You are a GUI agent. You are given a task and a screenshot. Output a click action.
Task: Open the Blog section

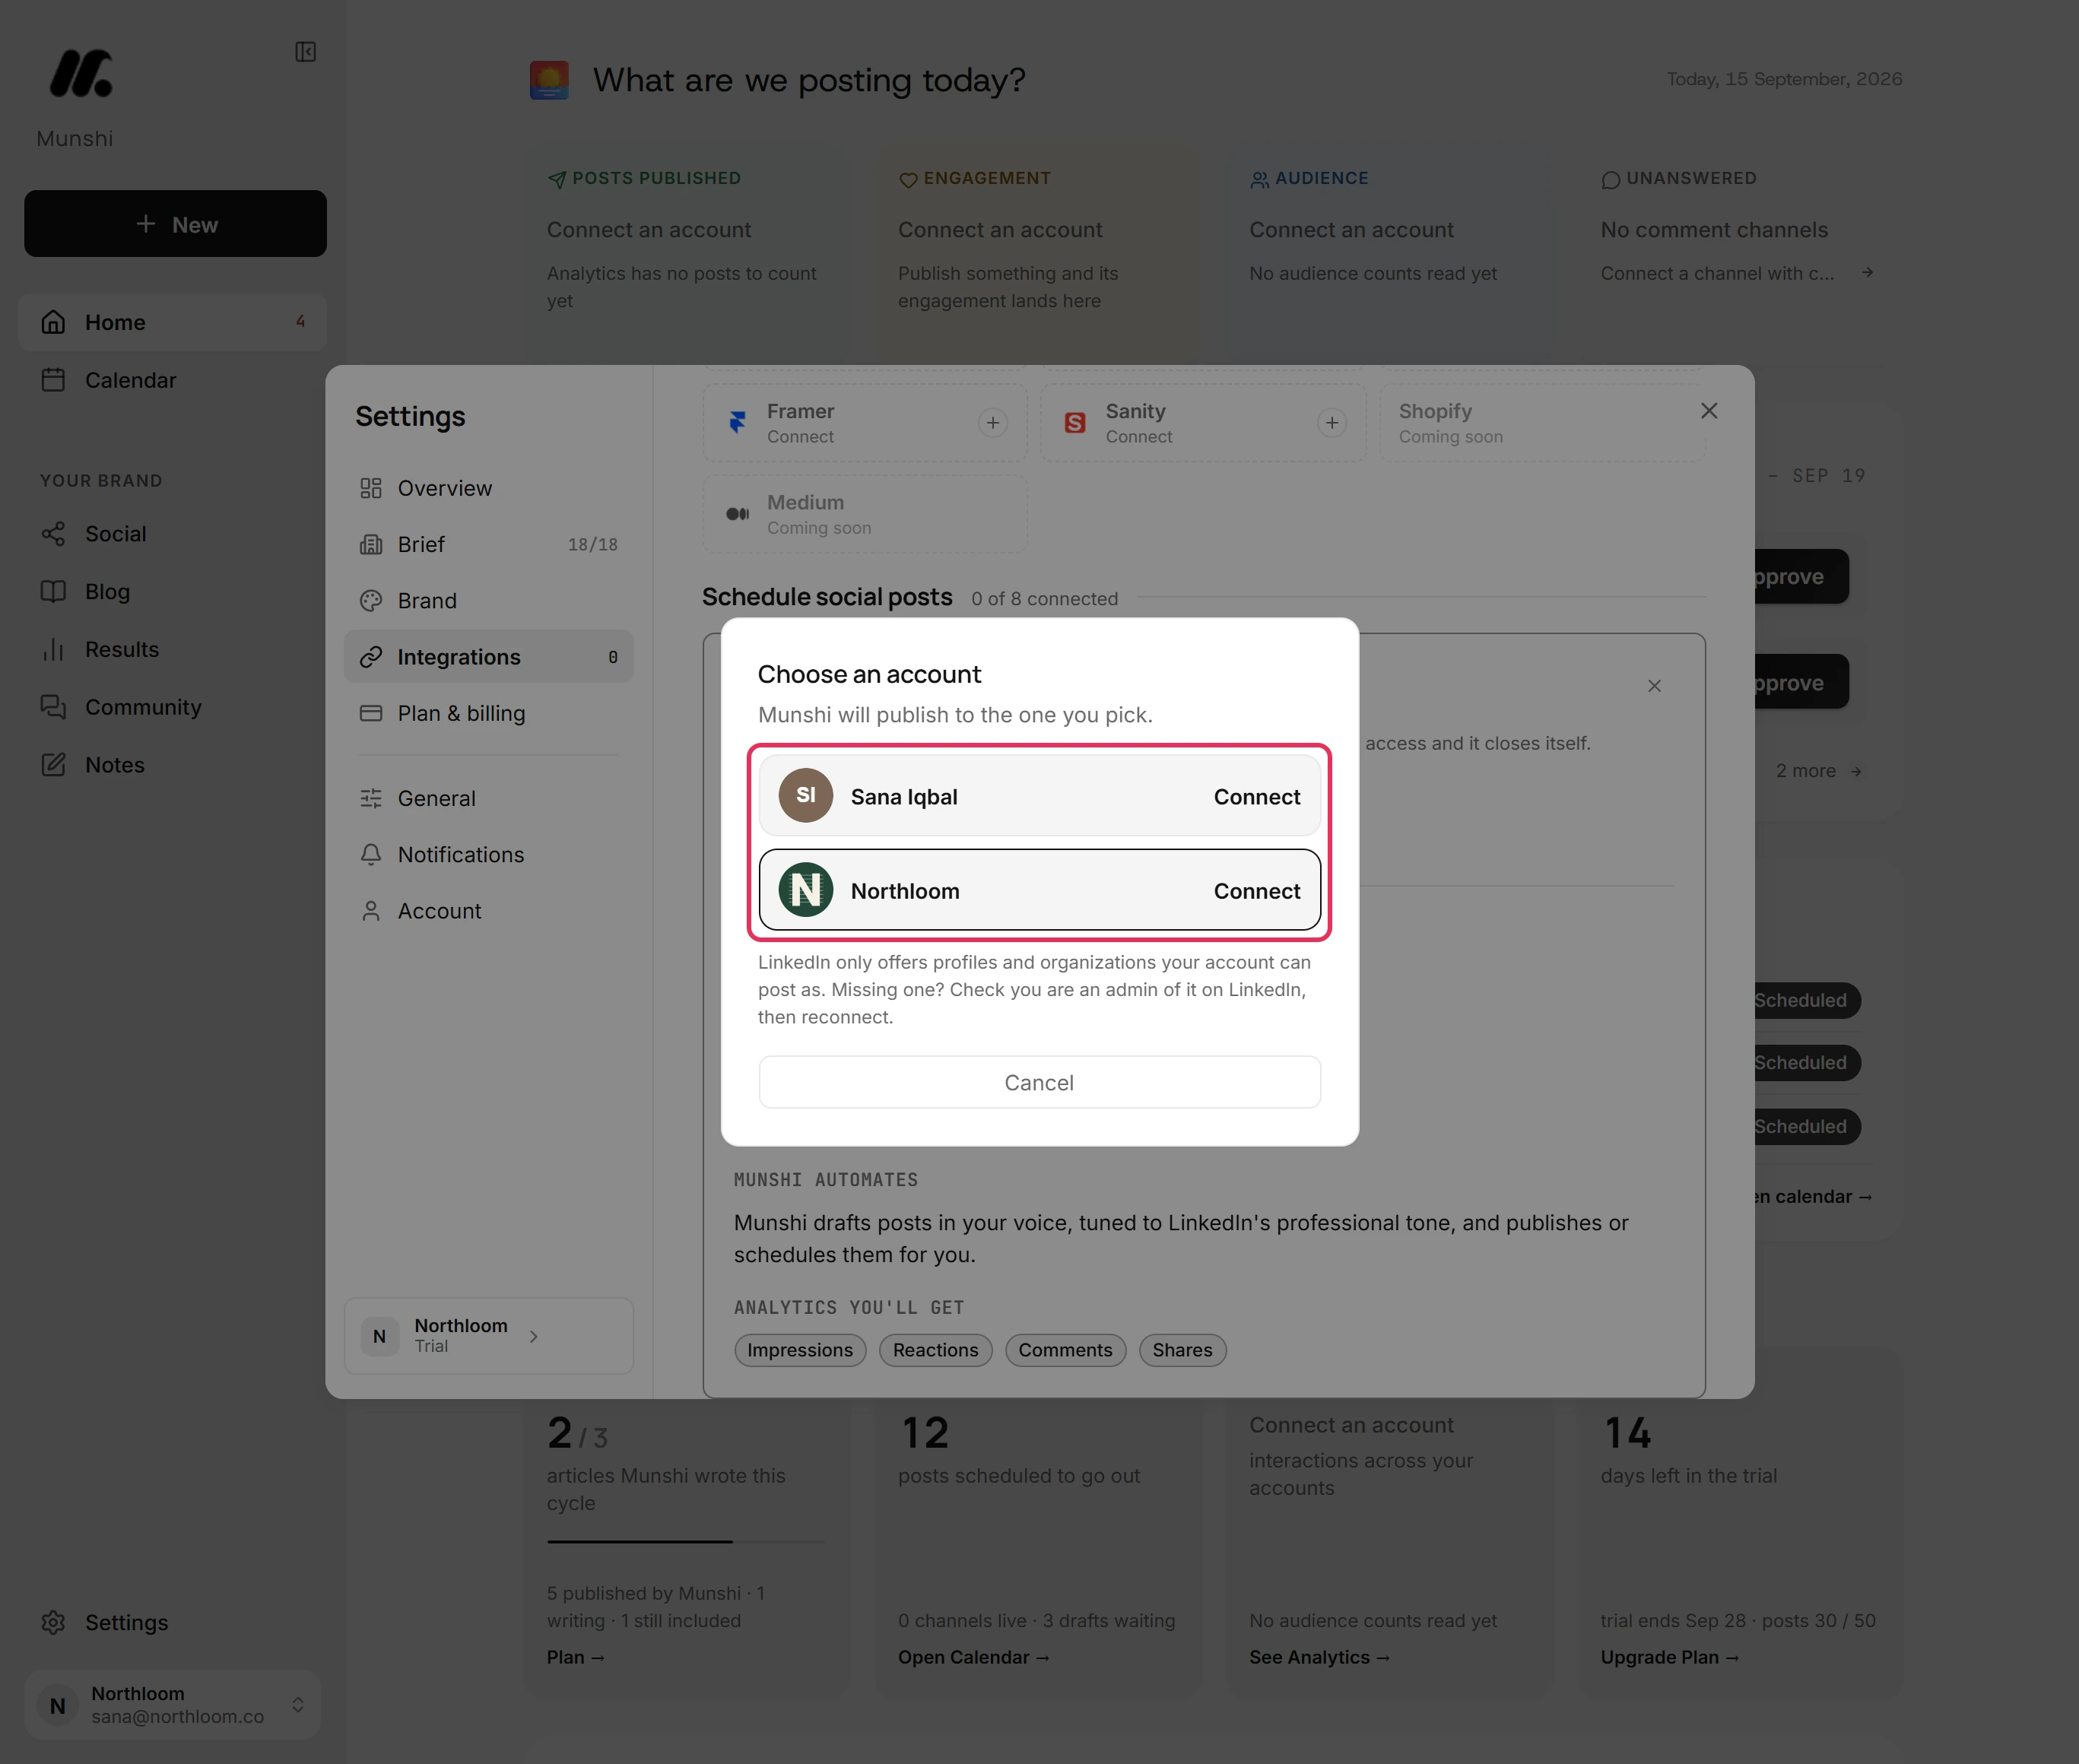tap(173, 592)
